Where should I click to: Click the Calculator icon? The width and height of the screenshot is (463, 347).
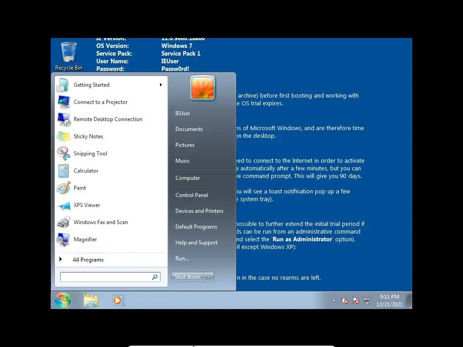(x=63, y=171)
